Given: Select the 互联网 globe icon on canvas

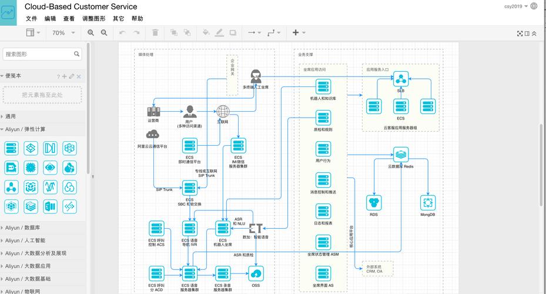Looking at the screenshot, I should (223, 112).
